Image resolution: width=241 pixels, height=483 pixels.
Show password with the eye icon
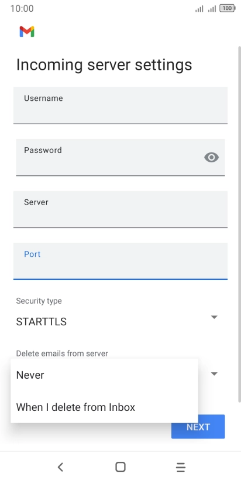pos(212,158)
